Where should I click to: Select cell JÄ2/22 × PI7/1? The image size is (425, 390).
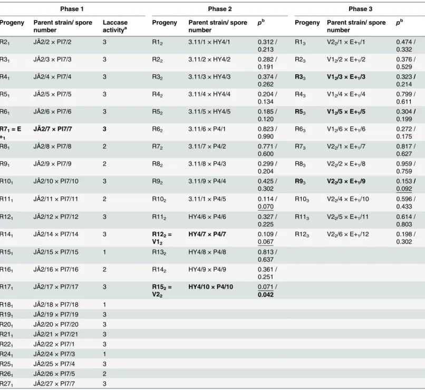click(54, 344)
